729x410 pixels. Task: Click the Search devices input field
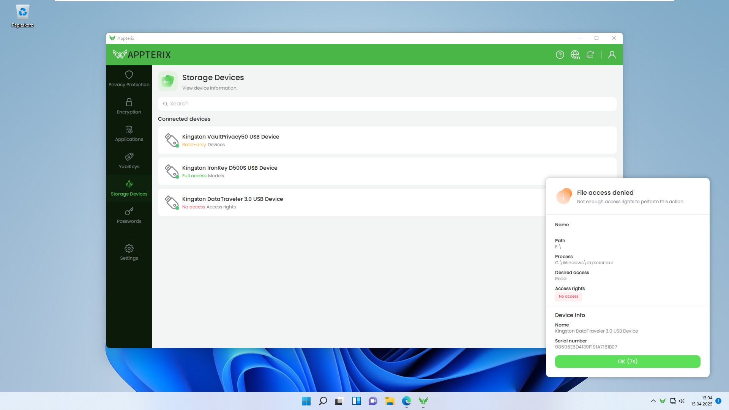387,104
